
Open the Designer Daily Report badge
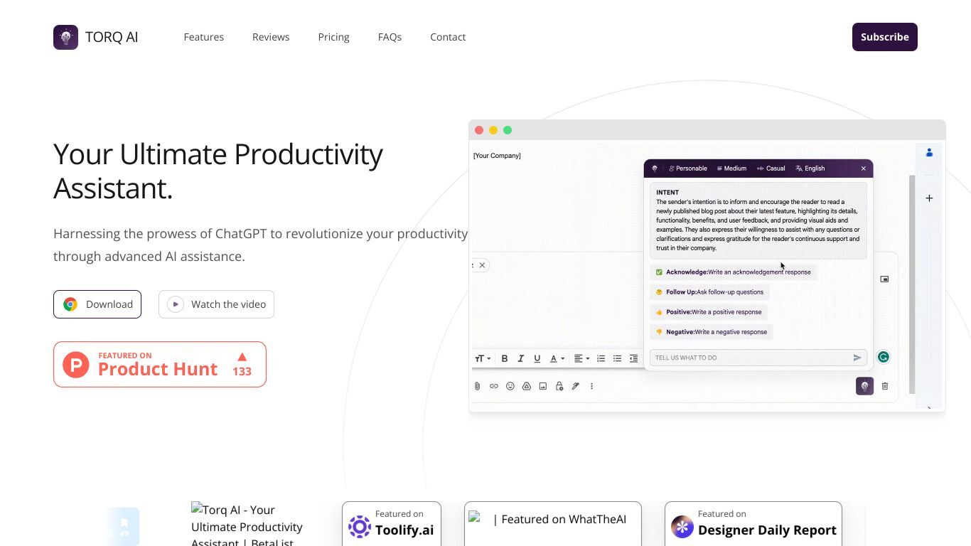pos(753,524)
